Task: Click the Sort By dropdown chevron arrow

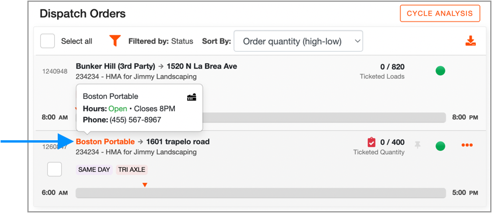Action: click(357, 41)
